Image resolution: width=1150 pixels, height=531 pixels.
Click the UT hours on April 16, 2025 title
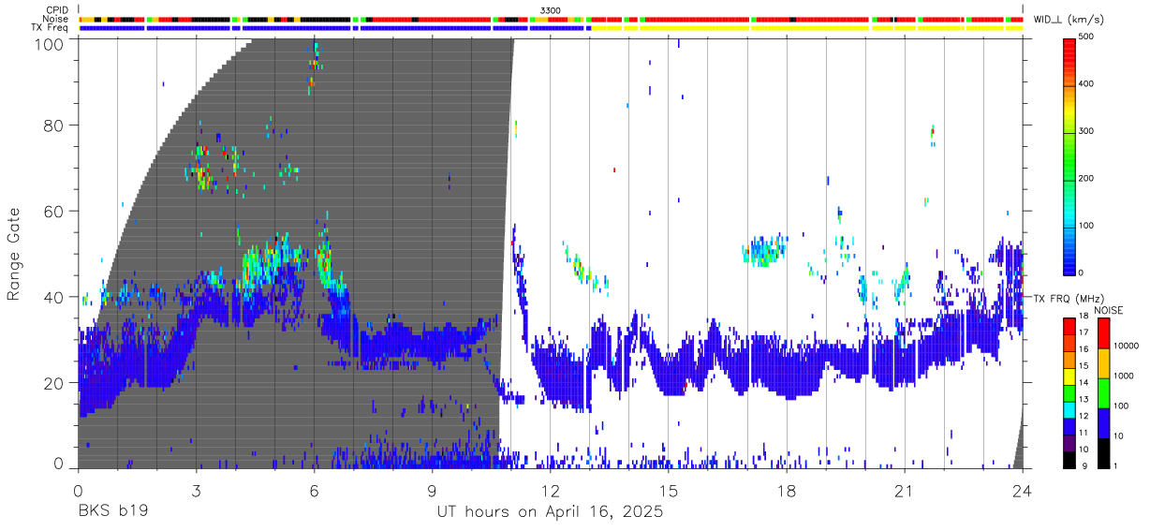[549, 512]
